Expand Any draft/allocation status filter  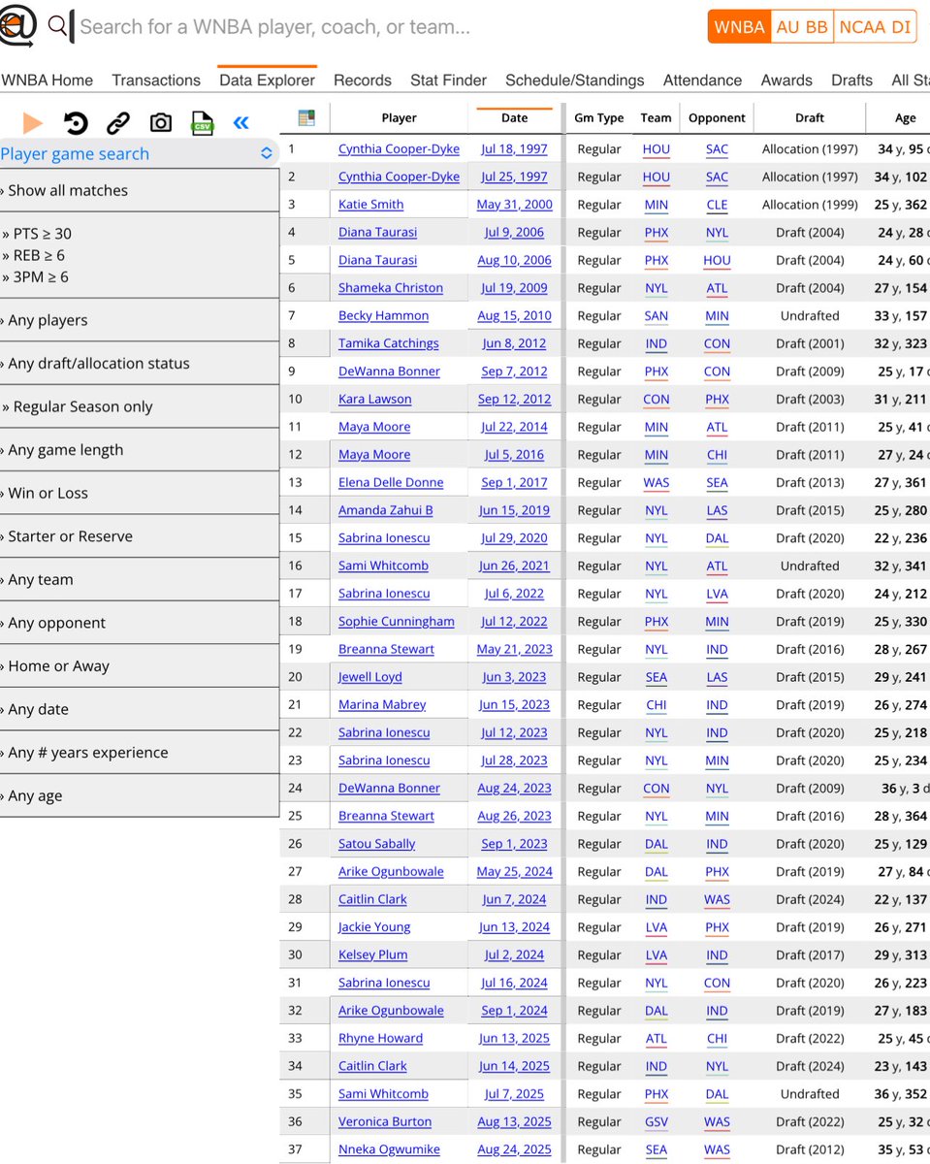click(140, 364)
